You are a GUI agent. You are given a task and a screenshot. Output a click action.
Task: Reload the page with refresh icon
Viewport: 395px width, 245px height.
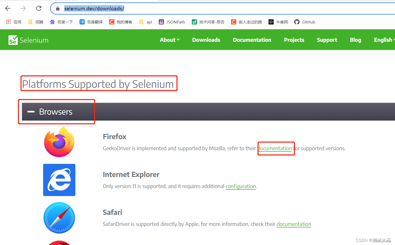(39, 9)
